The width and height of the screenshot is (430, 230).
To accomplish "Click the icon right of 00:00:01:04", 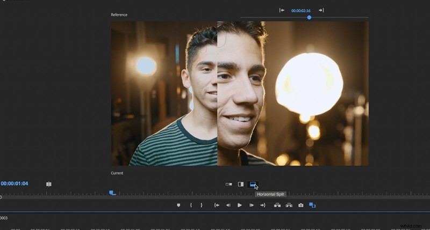I will [49, 184].
